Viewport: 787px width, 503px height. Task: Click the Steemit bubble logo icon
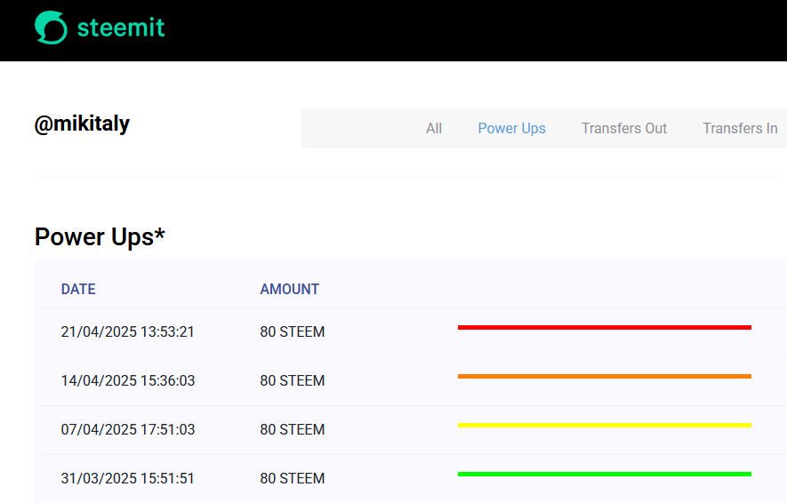point(51,27)
